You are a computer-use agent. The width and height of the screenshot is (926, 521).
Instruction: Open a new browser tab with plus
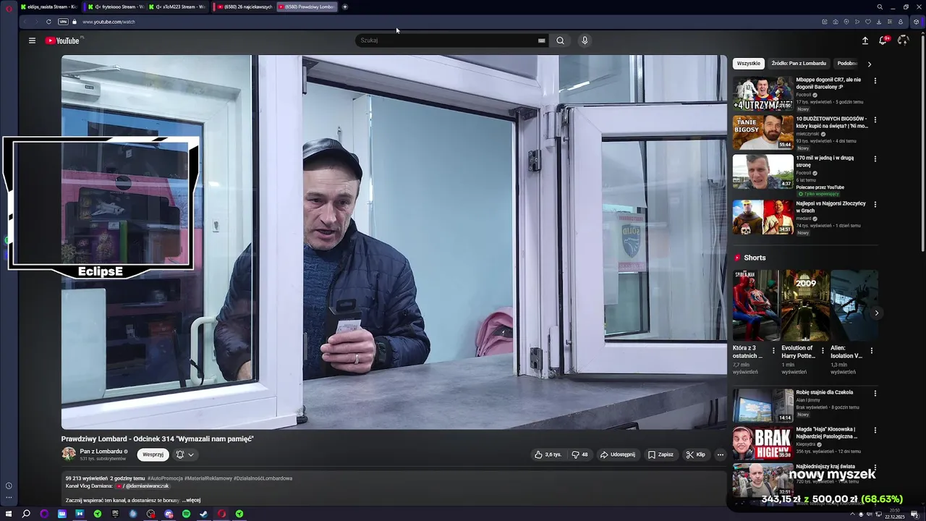click(x=345, y=7)
